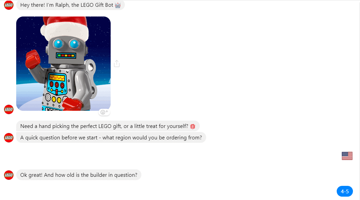Screen dimensions: 360x200
Task: Click the gift emoji after 'treat for yourself?'
Action: (x=193, y=126)
